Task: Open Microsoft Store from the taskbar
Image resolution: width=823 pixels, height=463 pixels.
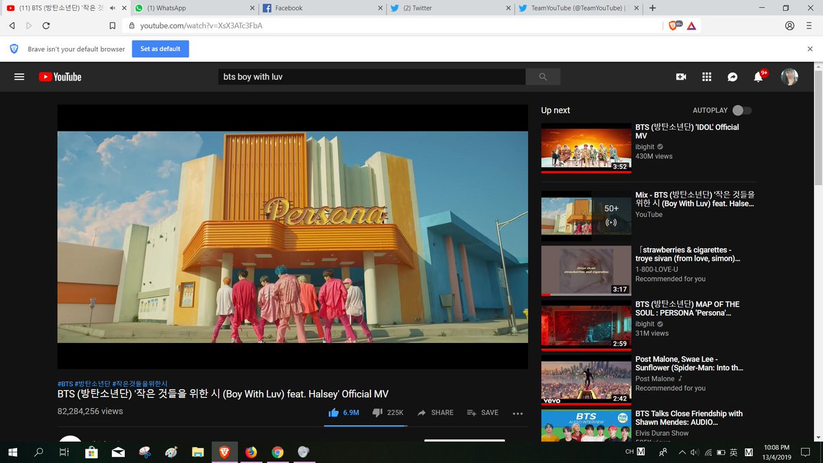Action: tap(91, 452)
